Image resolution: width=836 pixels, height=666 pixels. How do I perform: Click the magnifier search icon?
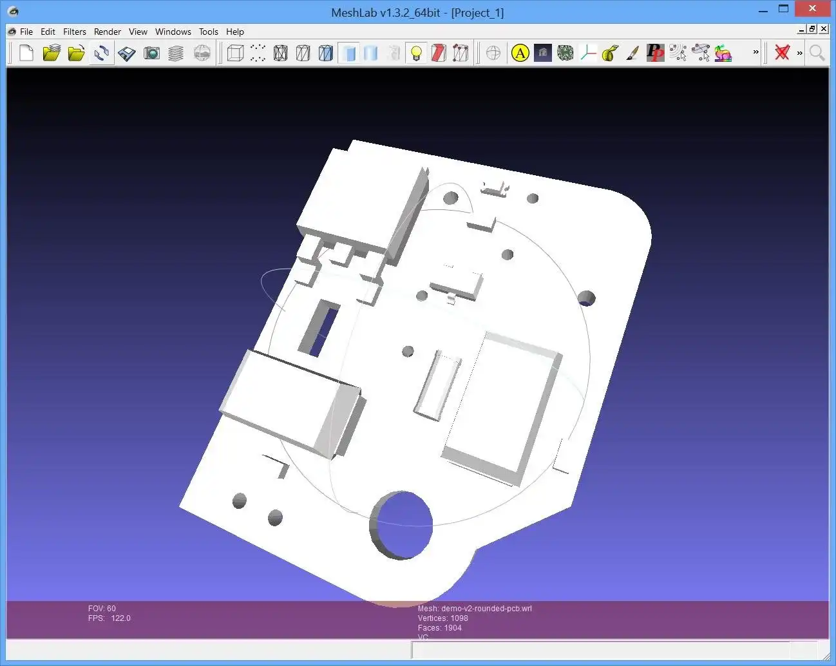[817, 53]
